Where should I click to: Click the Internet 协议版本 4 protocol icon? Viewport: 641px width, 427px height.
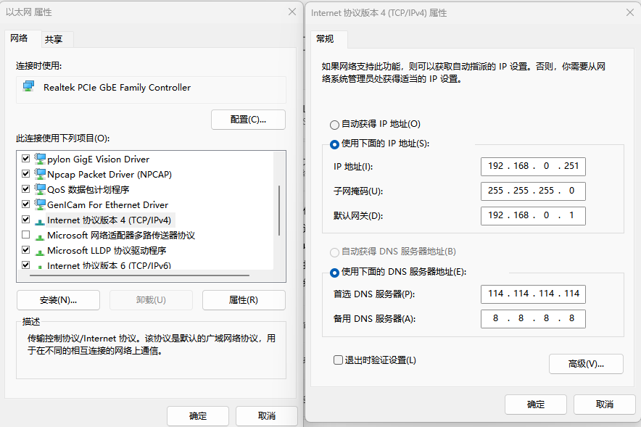(40, 219)
